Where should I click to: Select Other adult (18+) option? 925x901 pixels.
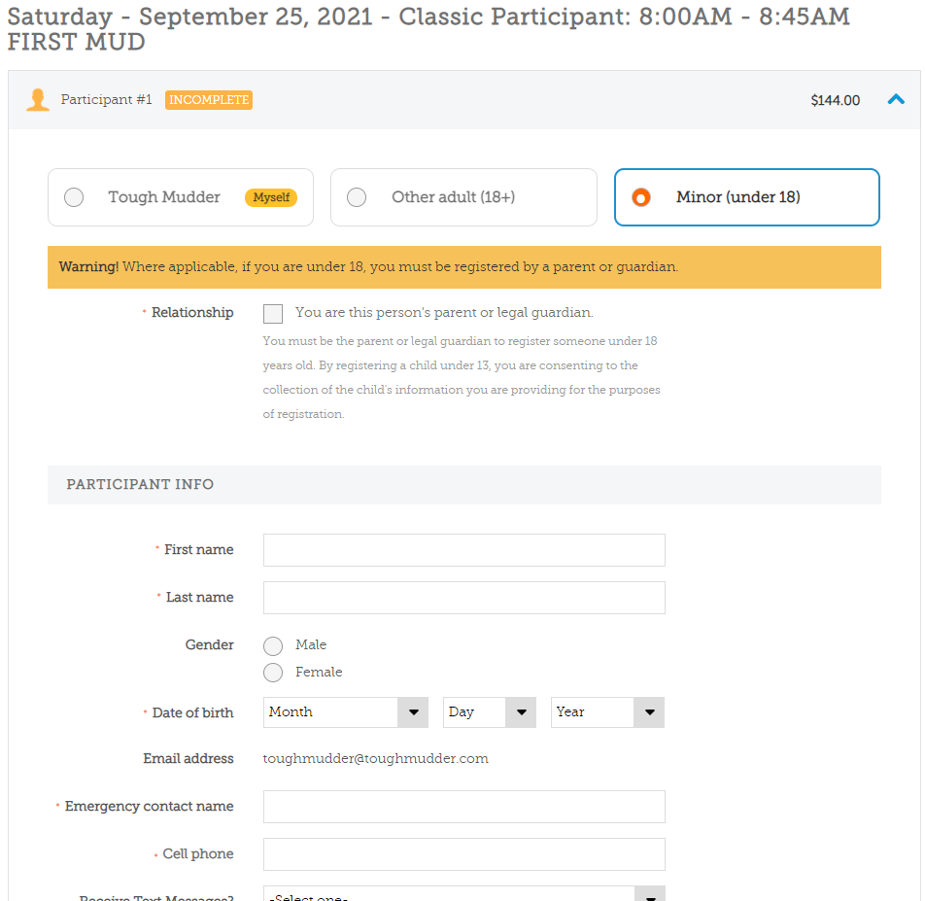(x=358, y=197)
